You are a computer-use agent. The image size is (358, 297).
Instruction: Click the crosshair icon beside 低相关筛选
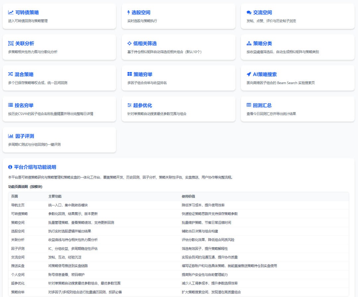130,43
